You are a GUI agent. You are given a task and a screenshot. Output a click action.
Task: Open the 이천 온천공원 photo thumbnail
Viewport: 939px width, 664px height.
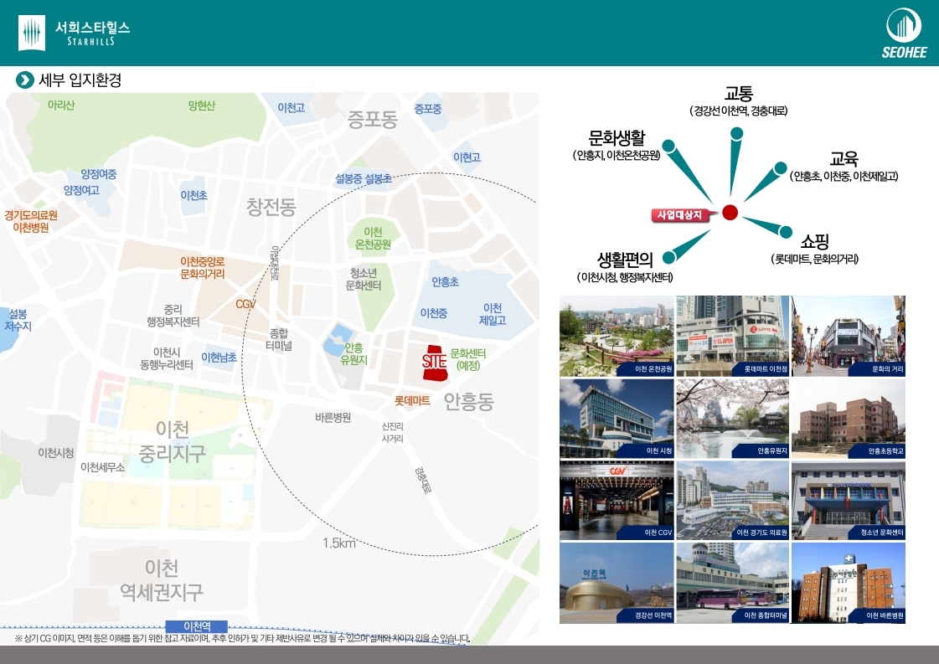coord(617,336)
